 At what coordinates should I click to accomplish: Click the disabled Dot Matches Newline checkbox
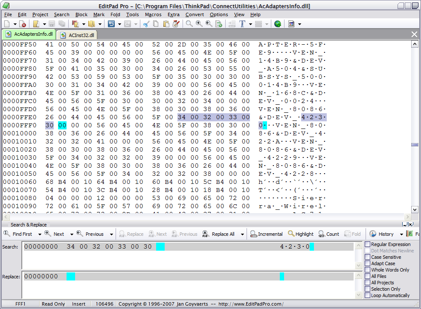[x=368, y=251]
